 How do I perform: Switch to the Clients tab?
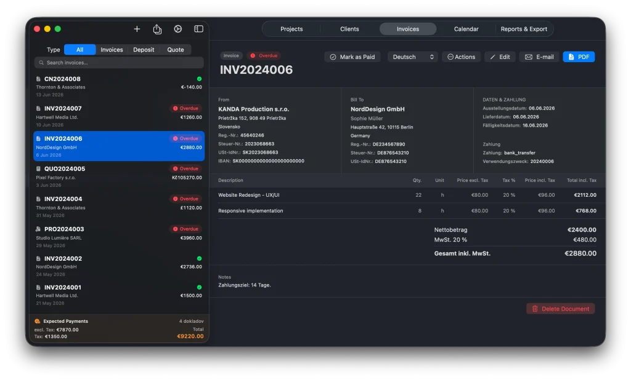tap(349, 29)
